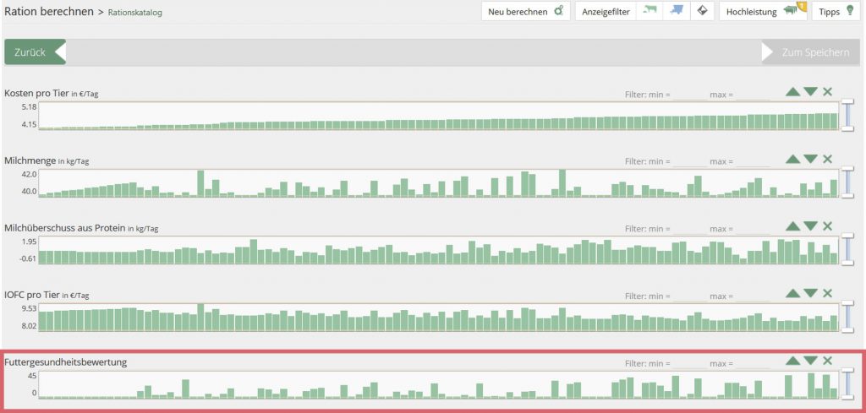
Task: Sort Milchüberschuss aus Protein descending down triangle
Action: [810, 226]
